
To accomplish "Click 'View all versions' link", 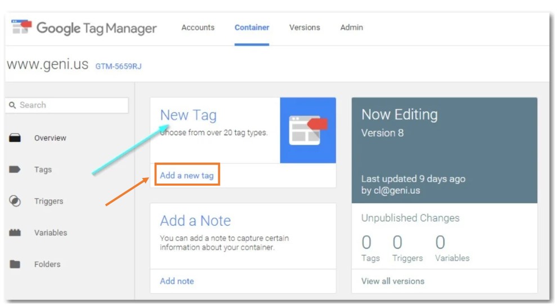I will (393, 281).
